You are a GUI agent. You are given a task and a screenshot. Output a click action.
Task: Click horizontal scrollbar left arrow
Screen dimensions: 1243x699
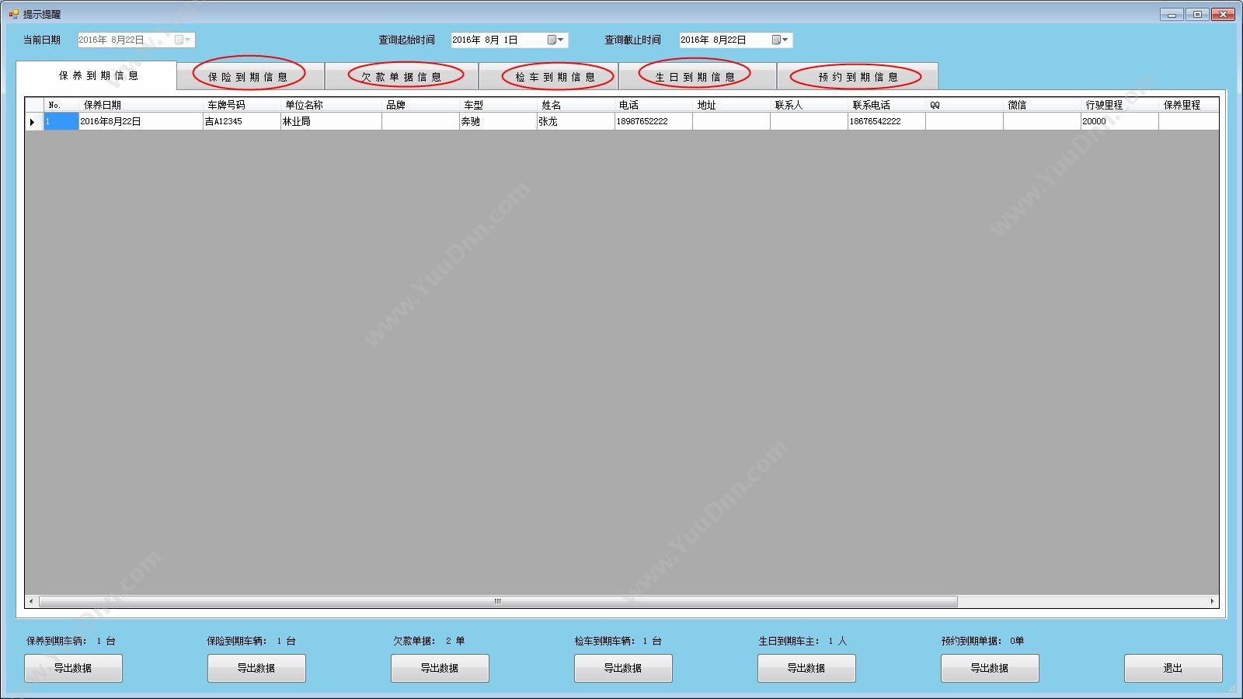[x=31, y=601]
